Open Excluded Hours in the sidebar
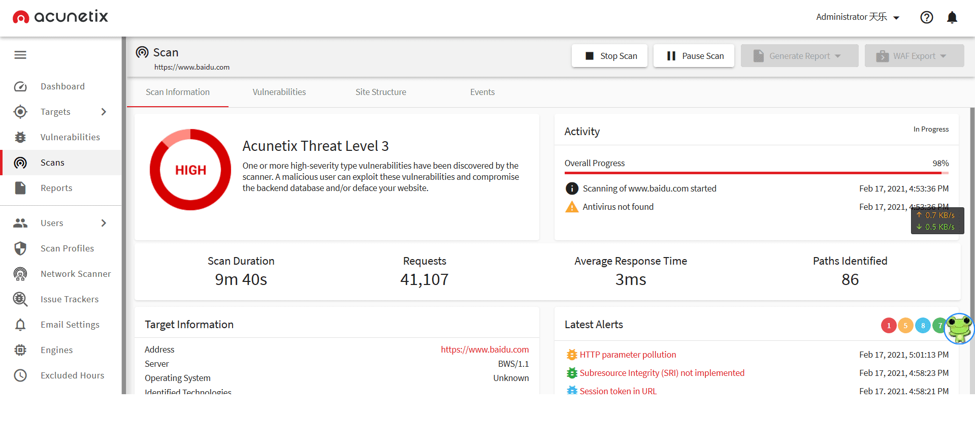Image resolution: width=975 pixels, height=445 pixels. pyautogui.click(x=61, y=375)
